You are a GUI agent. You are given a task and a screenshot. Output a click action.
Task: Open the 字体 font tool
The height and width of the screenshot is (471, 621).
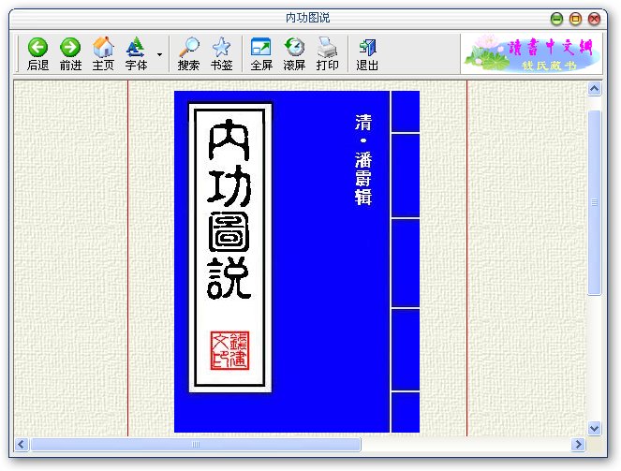click(136, 53)
